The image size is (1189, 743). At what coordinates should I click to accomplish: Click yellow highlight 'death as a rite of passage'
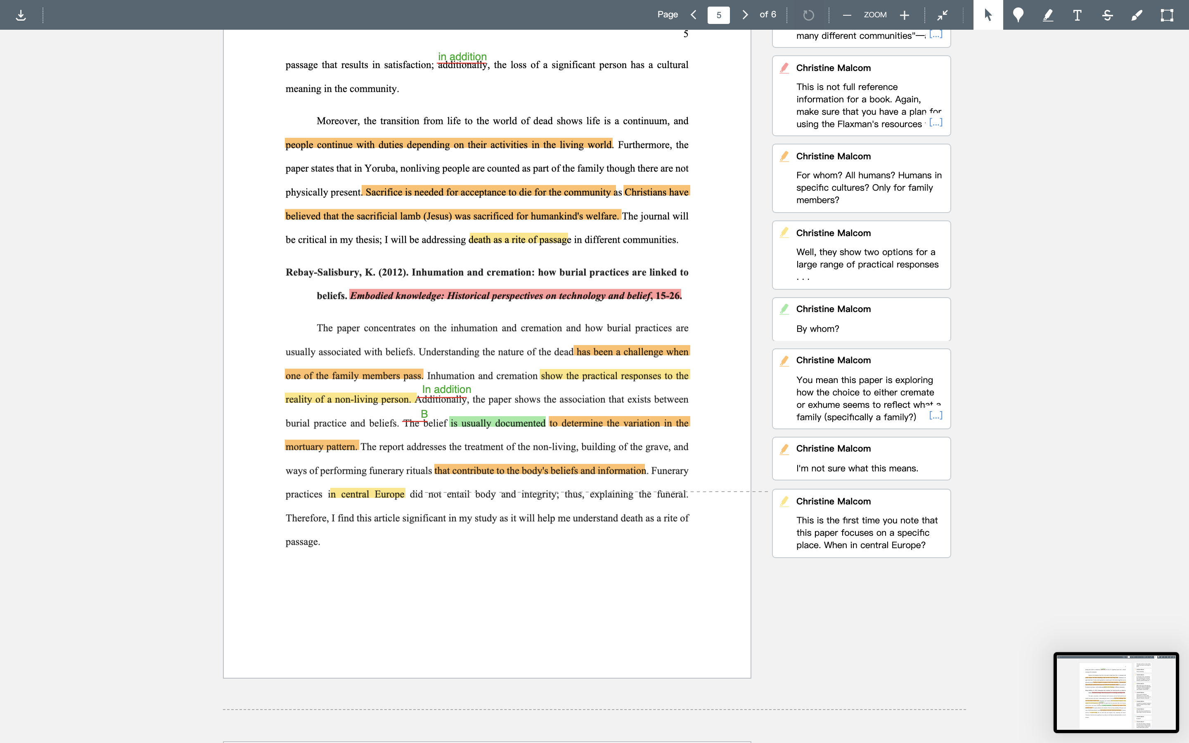(x=519, y=239)
